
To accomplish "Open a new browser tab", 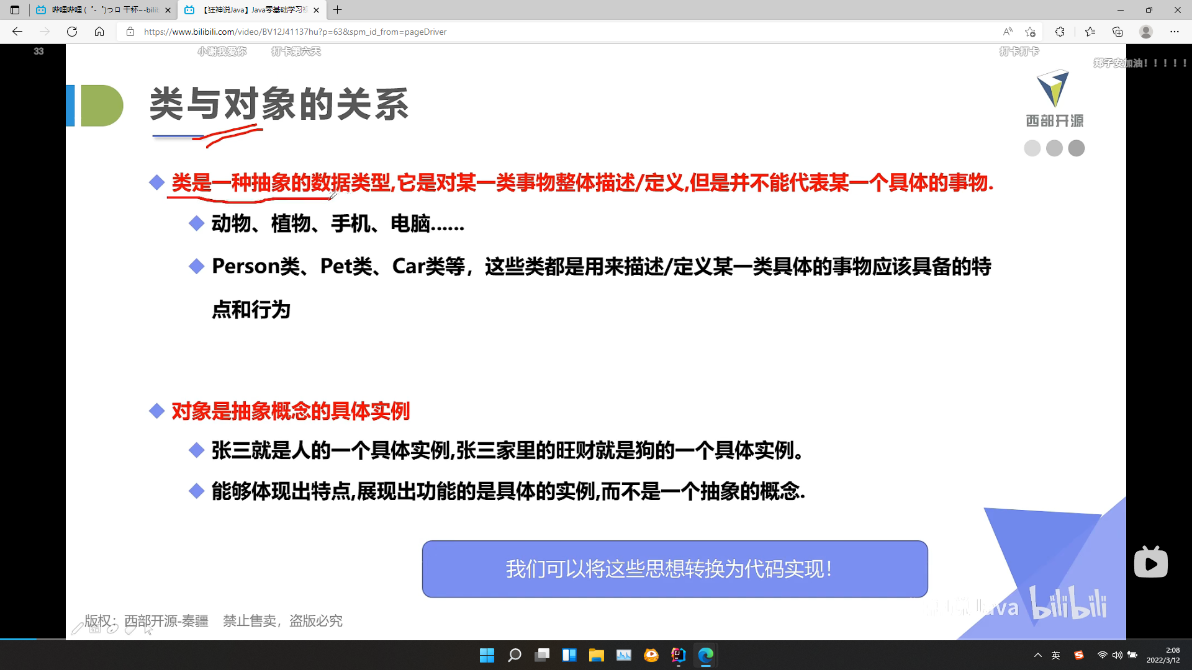I will tap(338, 10).
